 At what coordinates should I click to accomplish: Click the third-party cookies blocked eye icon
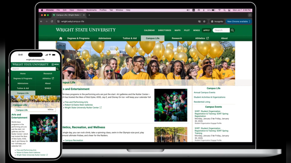(x=199, y=22)
